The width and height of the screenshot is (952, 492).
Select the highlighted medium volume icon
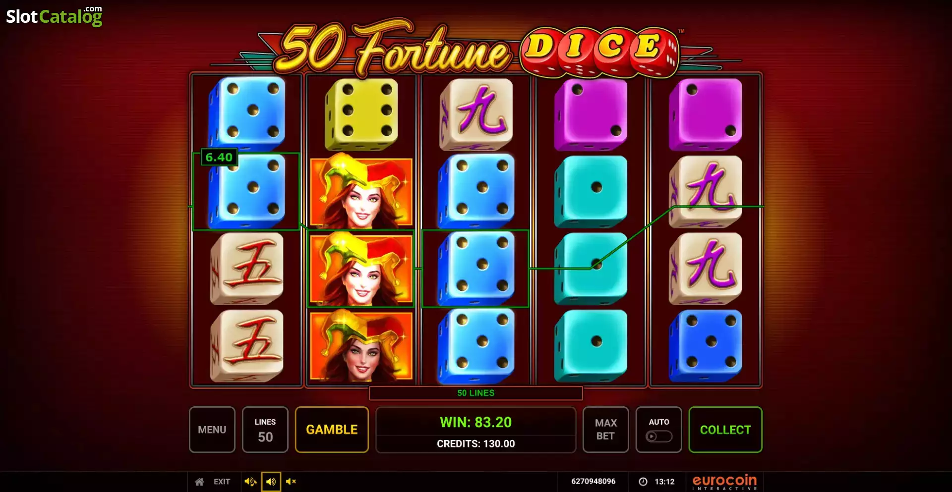(x=271, y=482)
